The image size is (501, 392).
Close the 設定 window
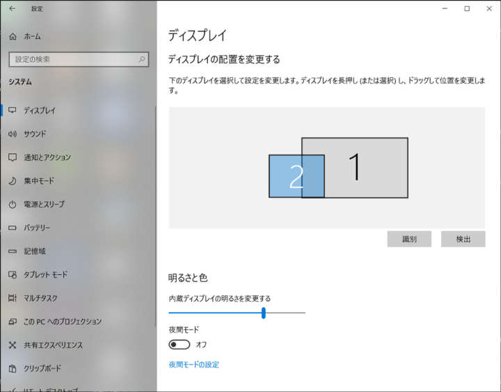(489, 8)
